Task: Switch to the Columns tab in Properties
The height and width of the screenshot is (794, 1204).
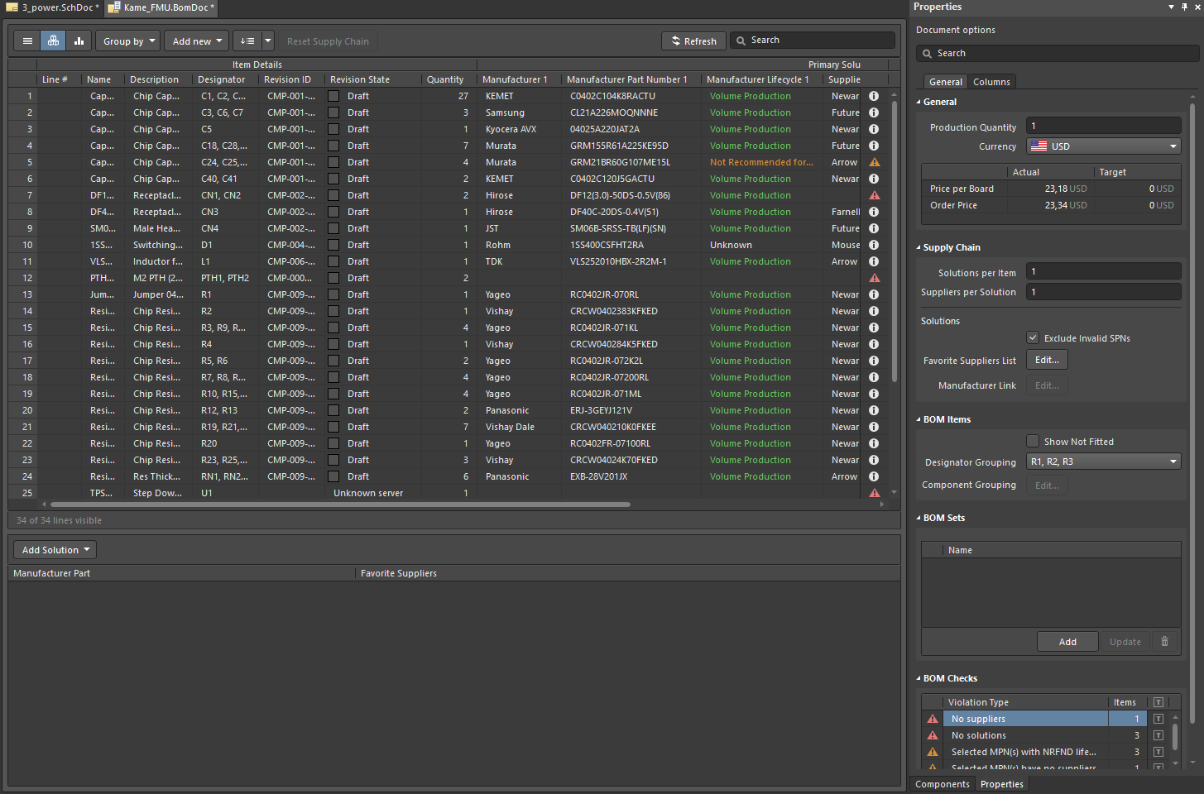Action: (x=991, y=81)
